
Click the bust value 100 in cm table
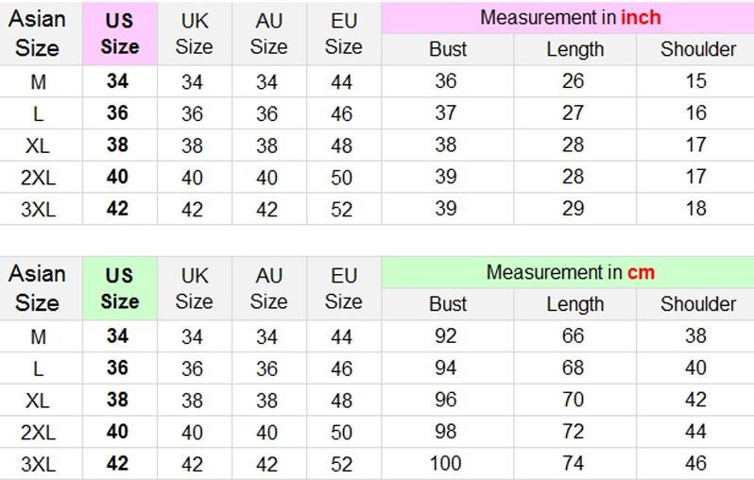(446, 463)
